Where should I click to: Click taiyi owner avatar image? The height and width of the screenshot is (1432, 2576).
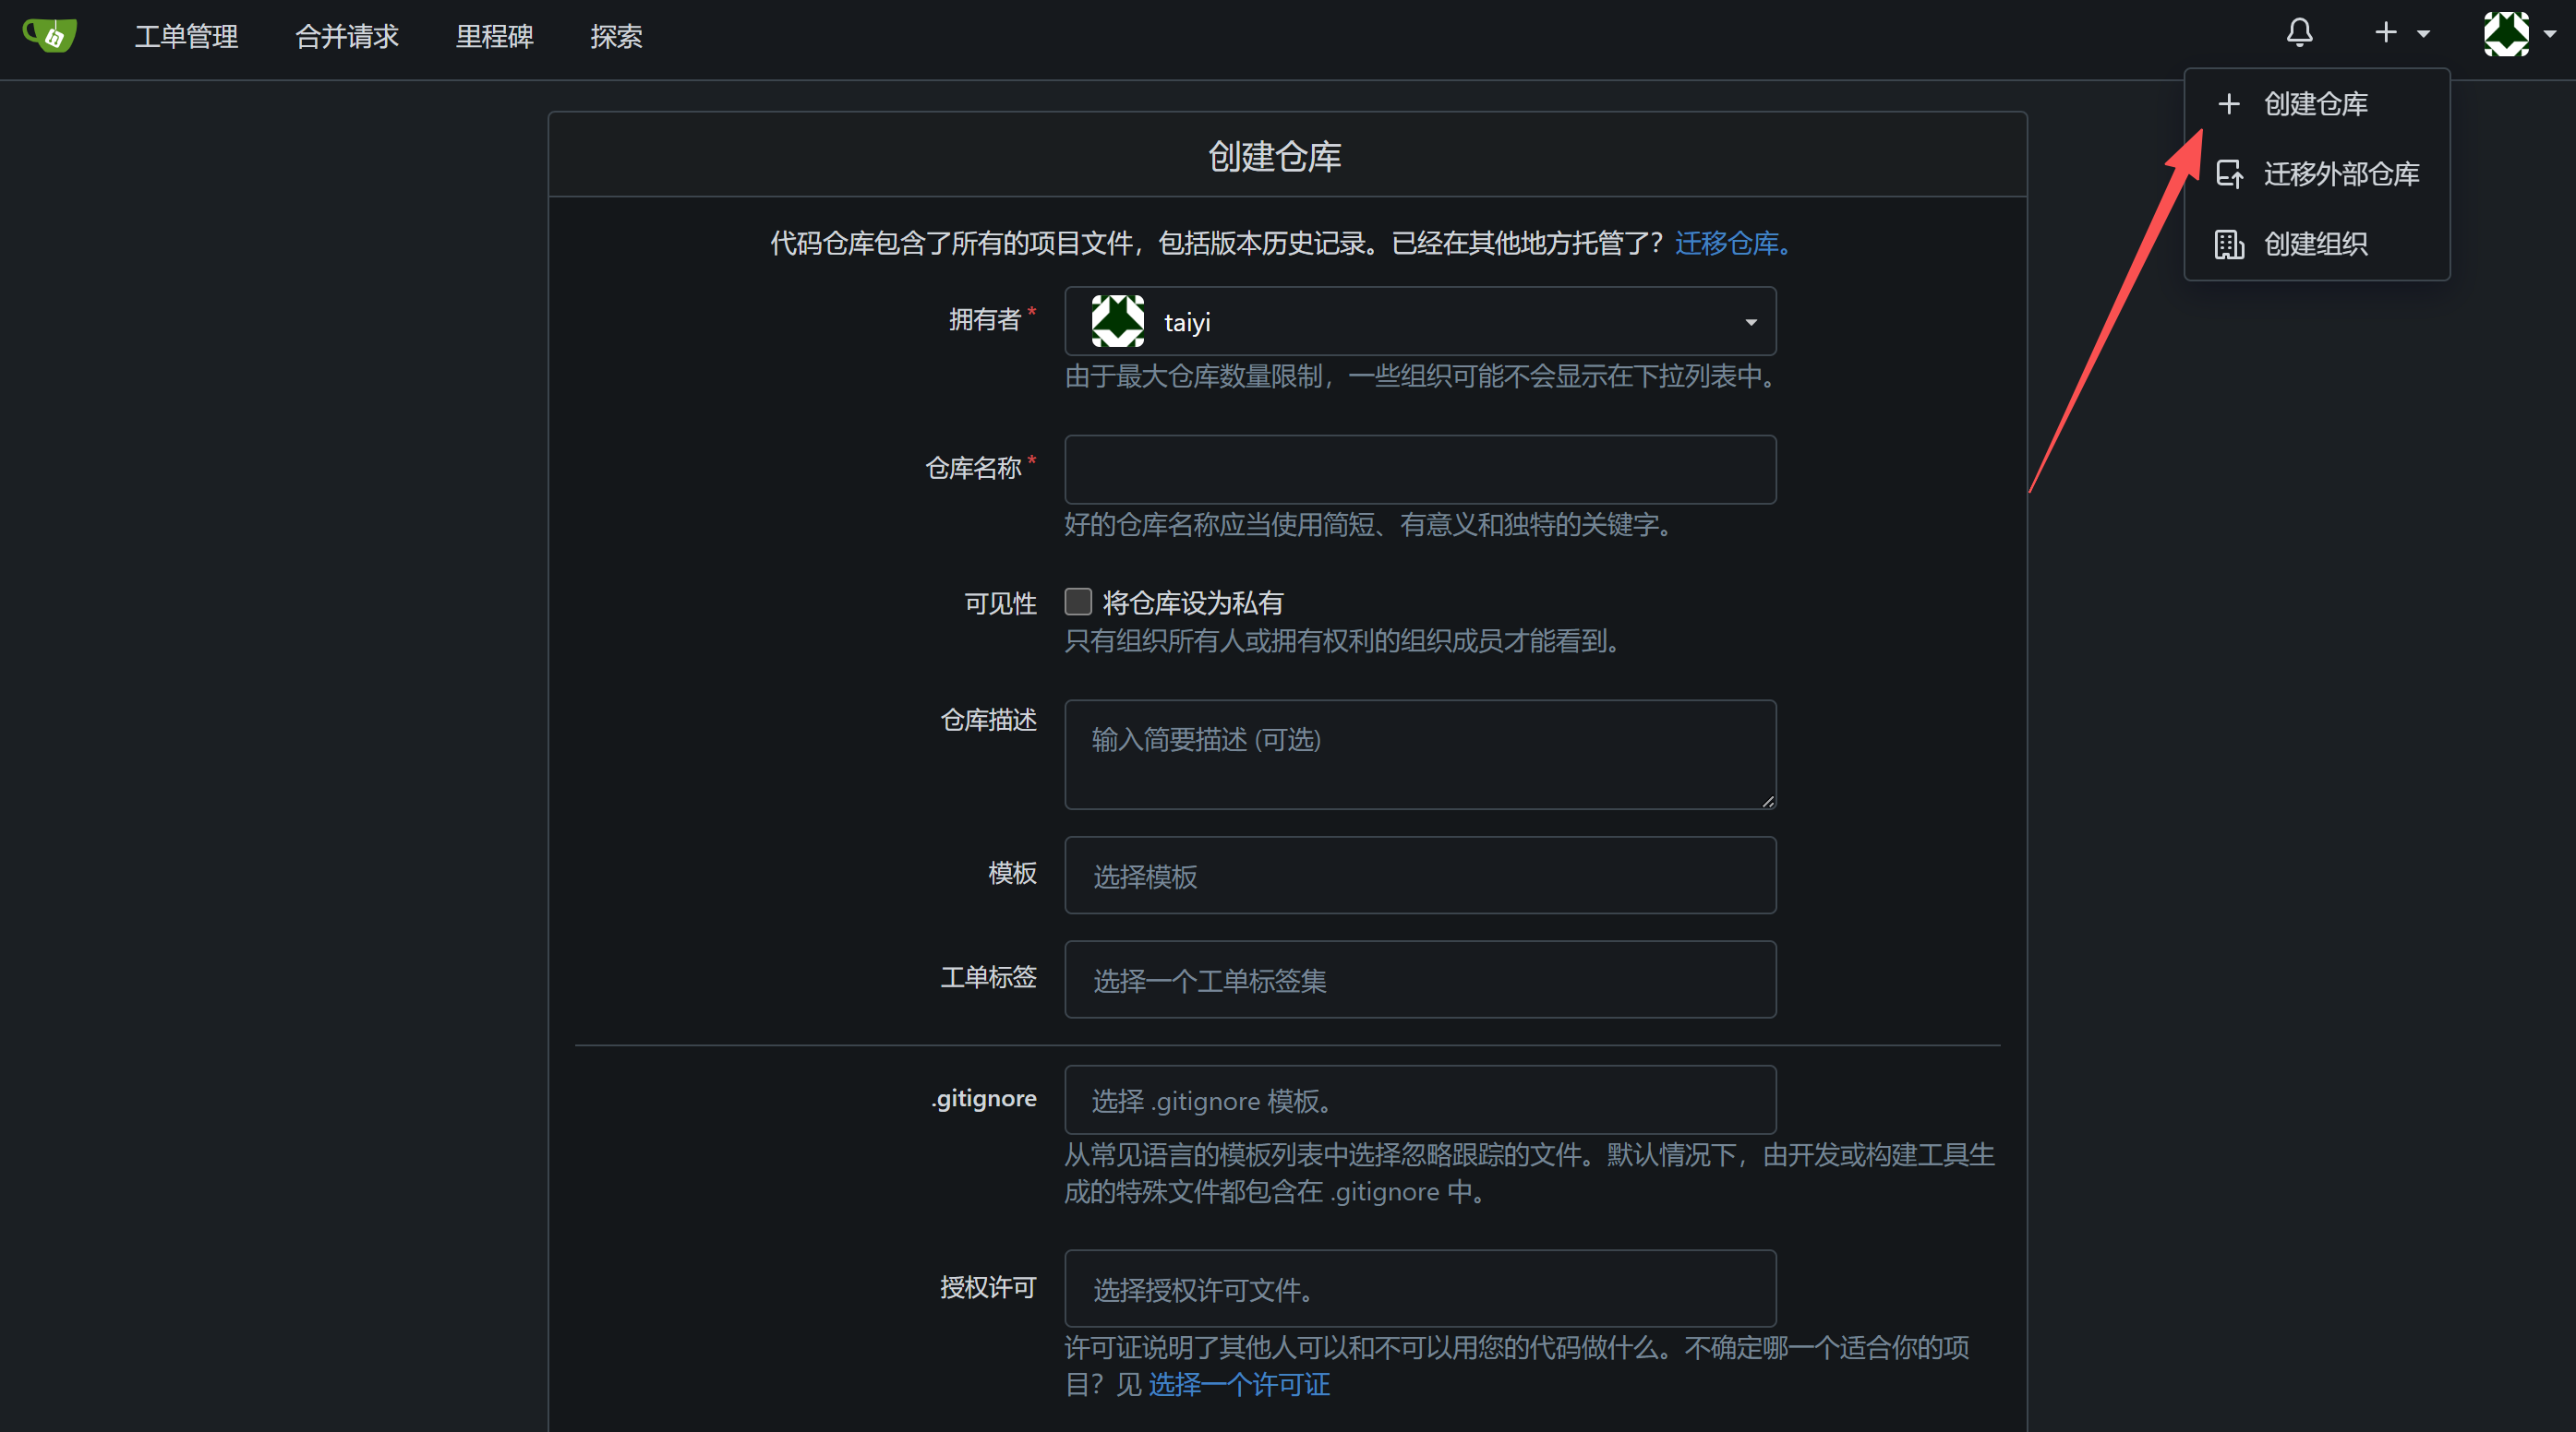coord(1117,322)
